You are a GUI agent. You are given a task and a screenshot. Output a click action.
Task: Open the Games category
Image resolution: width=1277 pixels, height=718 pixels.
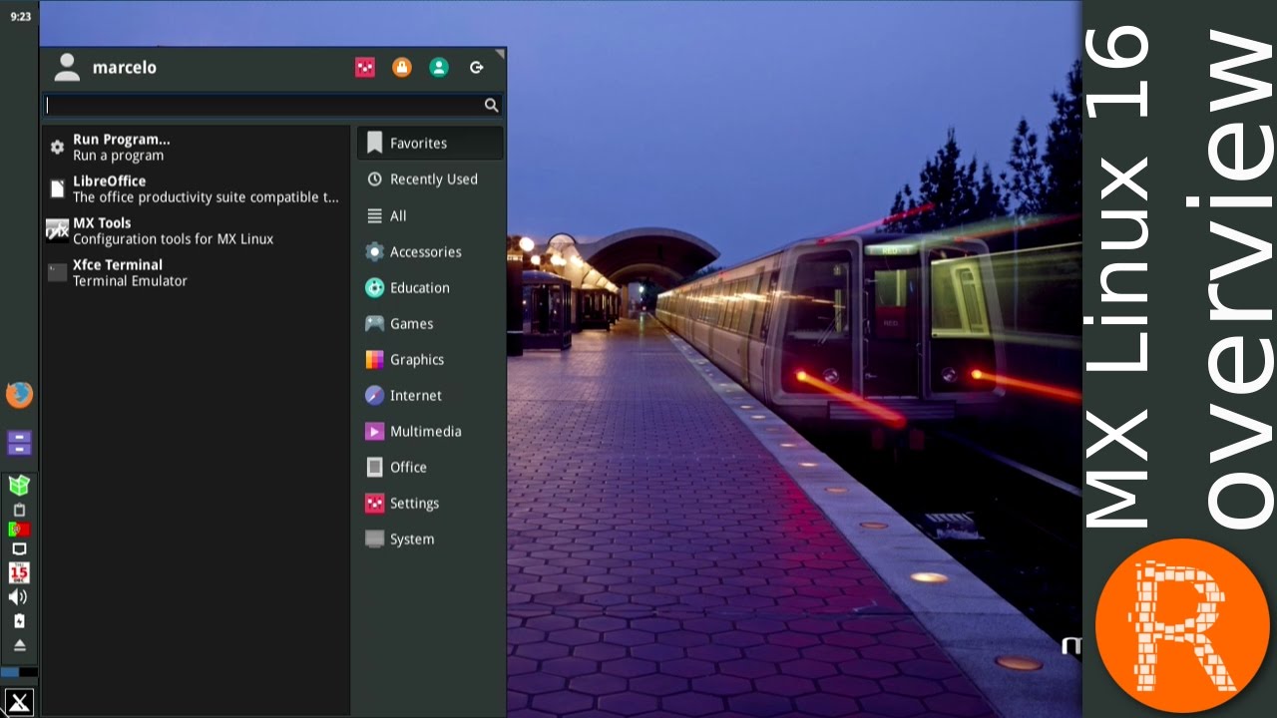430,324
